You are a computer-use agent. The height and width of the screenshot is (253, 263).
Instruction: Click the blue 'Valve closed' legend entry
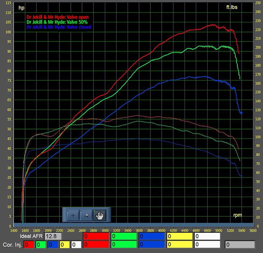(59, 27)
